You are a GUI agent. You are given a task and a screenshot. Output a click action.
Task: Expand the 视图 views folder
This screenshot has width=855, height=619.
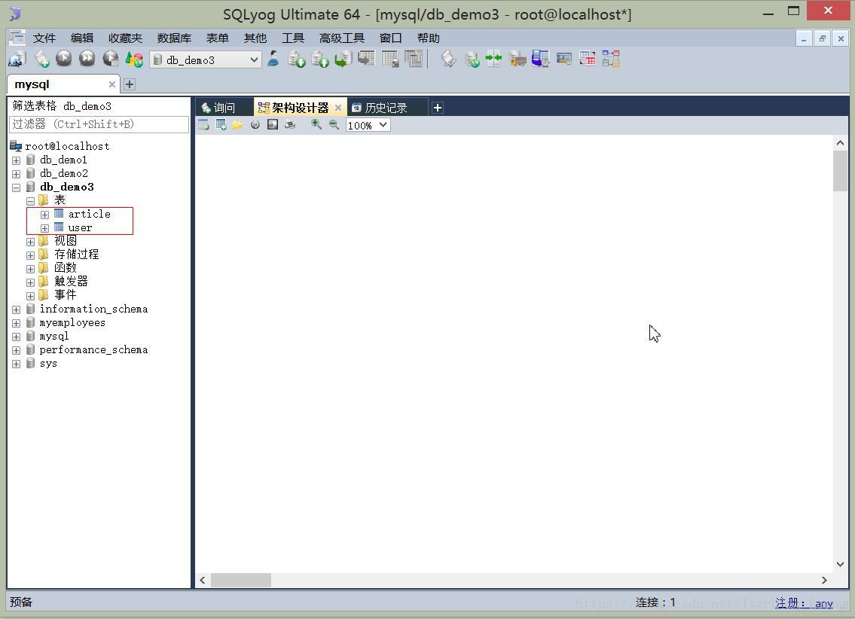tap(31, 242)
